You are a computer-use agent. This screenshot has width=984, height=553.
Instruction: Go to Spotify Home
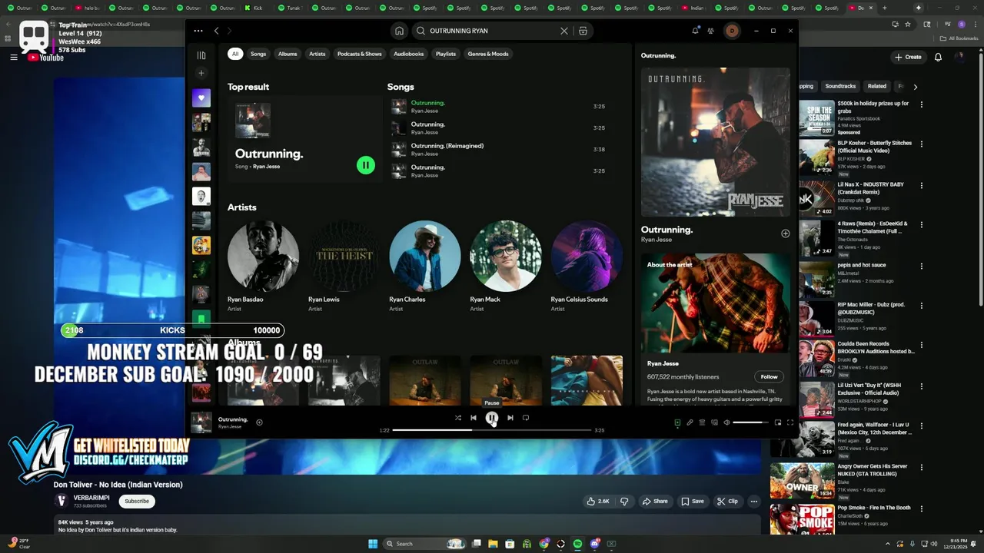click(x=399, y=31)
